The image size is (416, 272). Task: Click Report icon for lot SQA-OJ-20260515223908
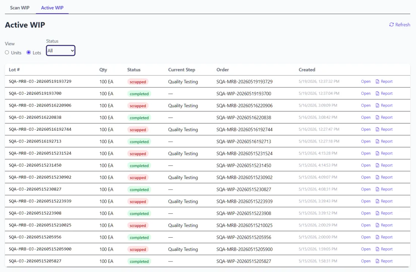377,213
